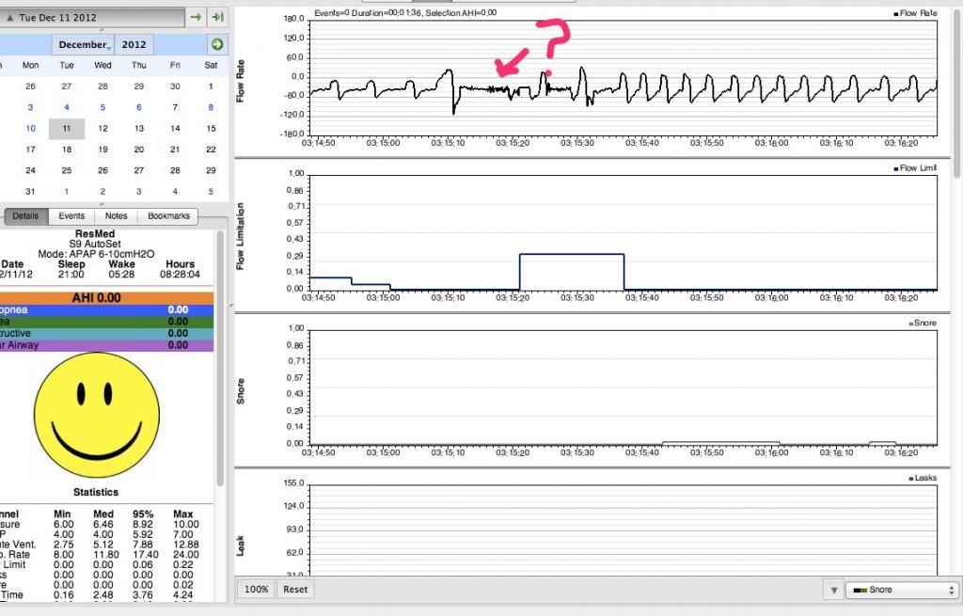
Task: Click the Statistics heading
Action: click(x=96, y=492)
